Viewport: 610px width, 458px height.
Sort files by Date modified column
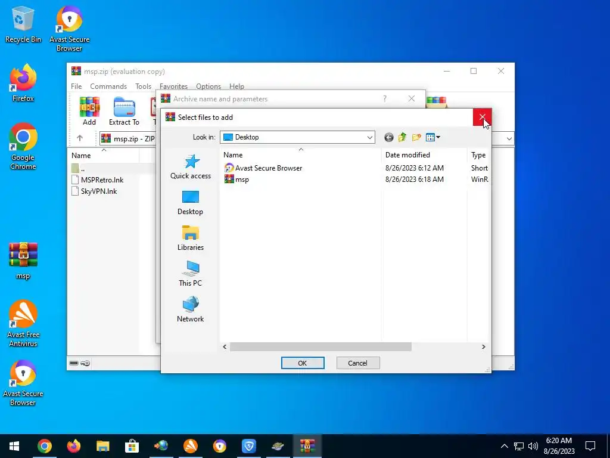[424, 154]
